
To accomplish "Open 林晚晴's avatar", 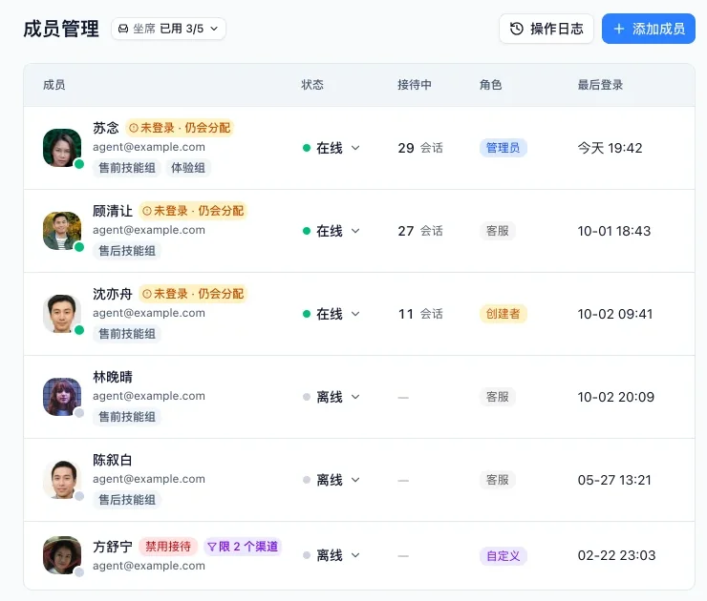I will point(62,397).
